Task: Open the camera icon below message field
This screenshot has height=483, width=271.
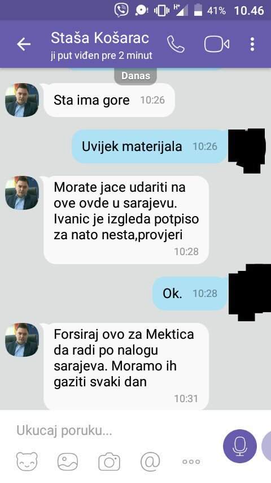Action: pyautogui.click(x=109, y=462)
